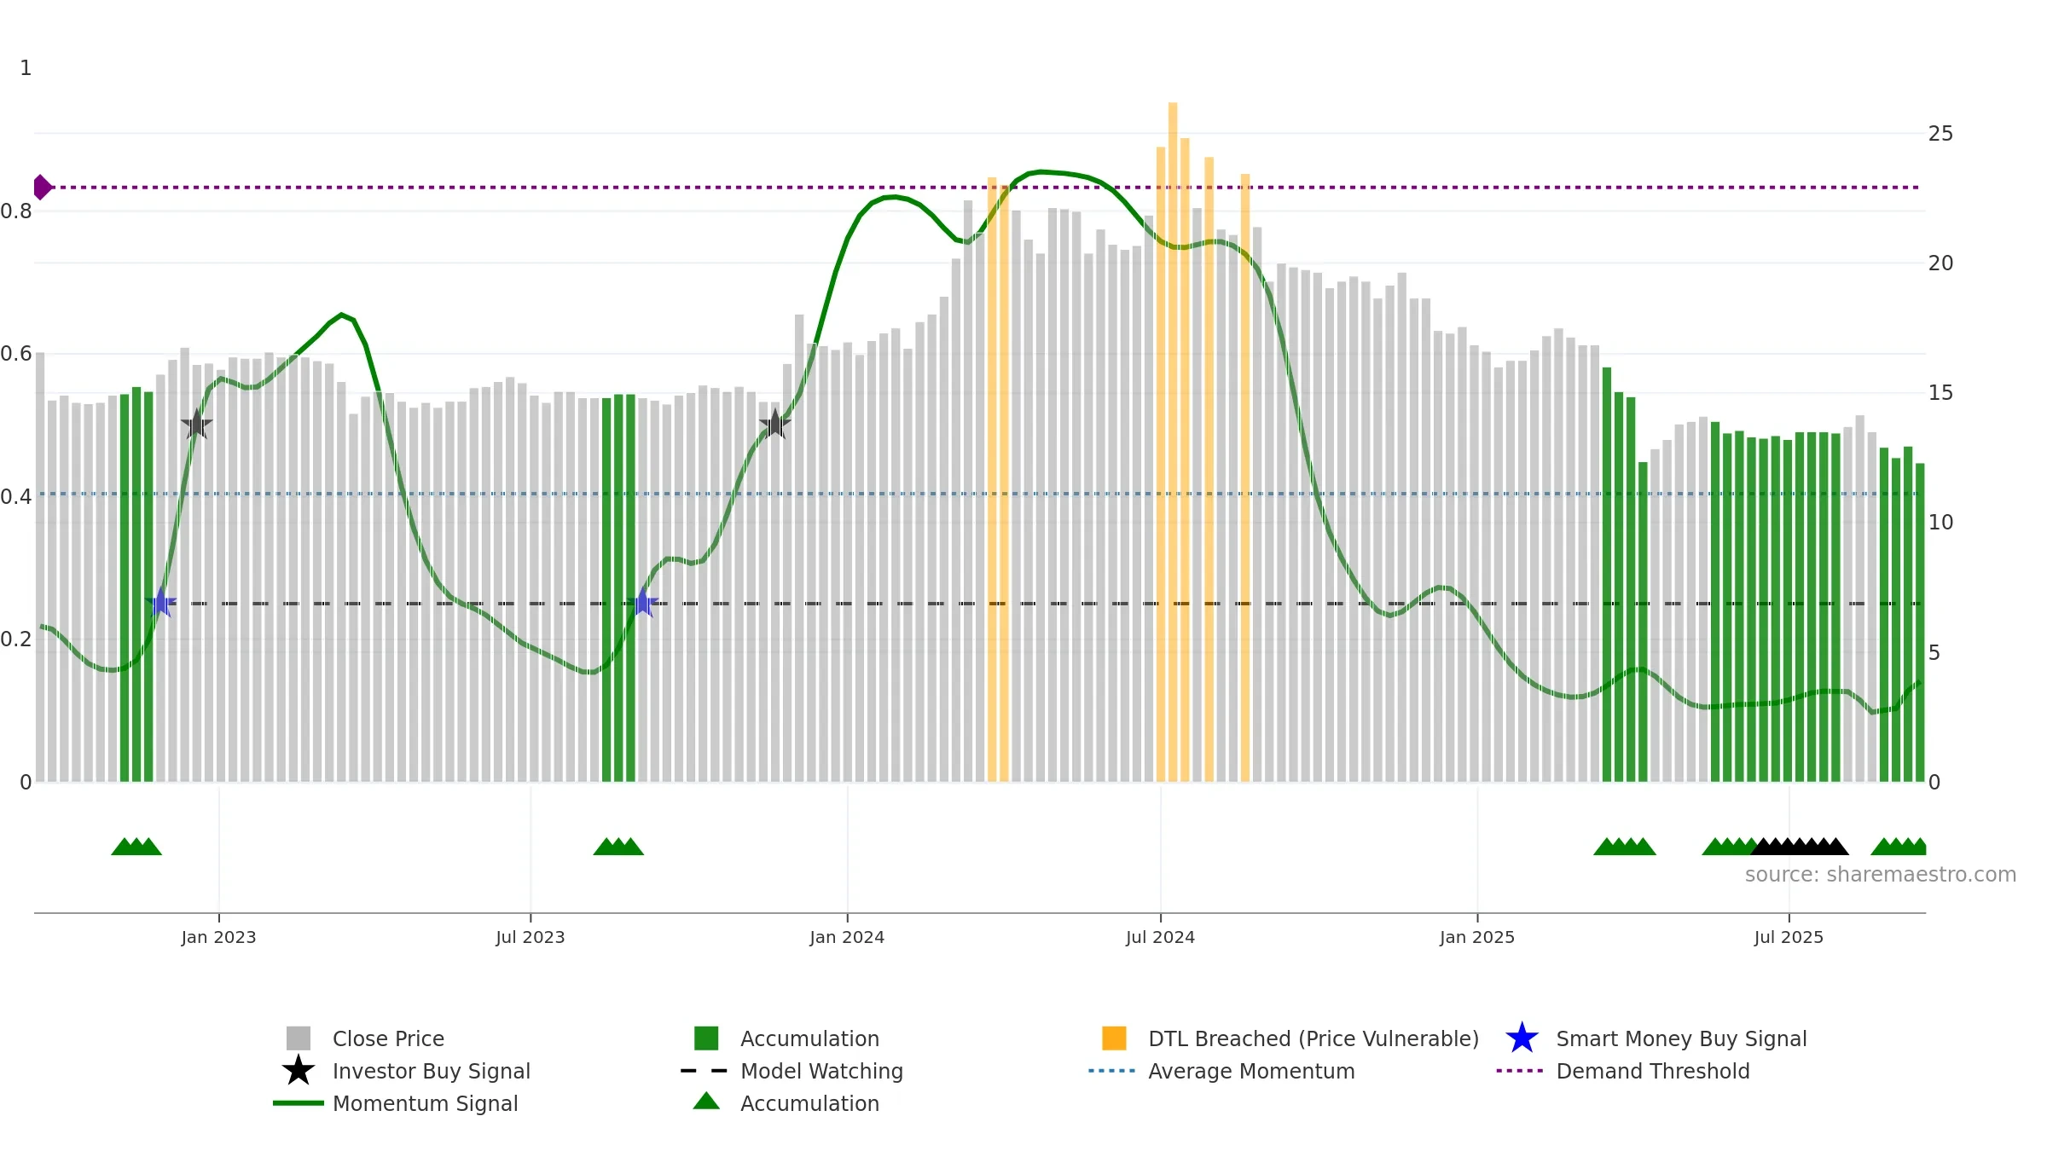Toggle the Average Momentum legend label
2047x1151 pixels.
click(1251, 1071)
